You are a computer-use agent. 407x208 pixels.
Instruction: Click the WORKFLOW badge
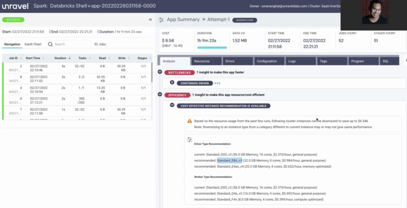tap(244, 20)
